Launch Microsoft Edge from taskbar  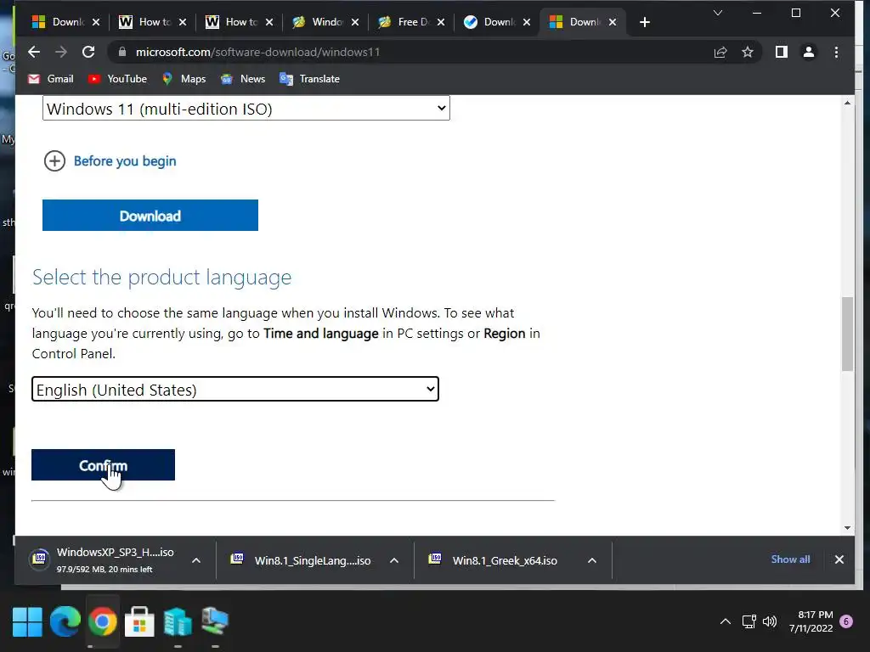point(65,621)
